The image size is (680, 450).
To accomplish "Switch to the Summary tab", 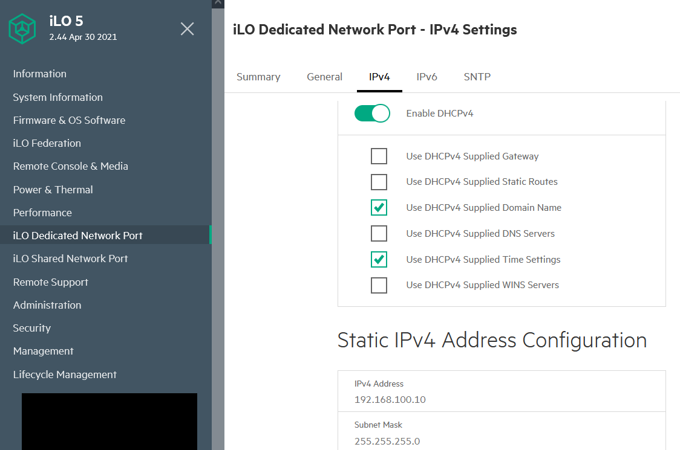I will 258,77.
